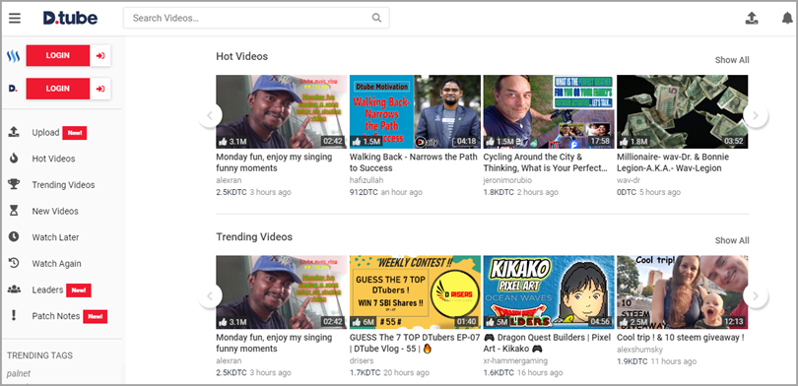
Task: Click the DTube logo
Action: pos(70,19)
